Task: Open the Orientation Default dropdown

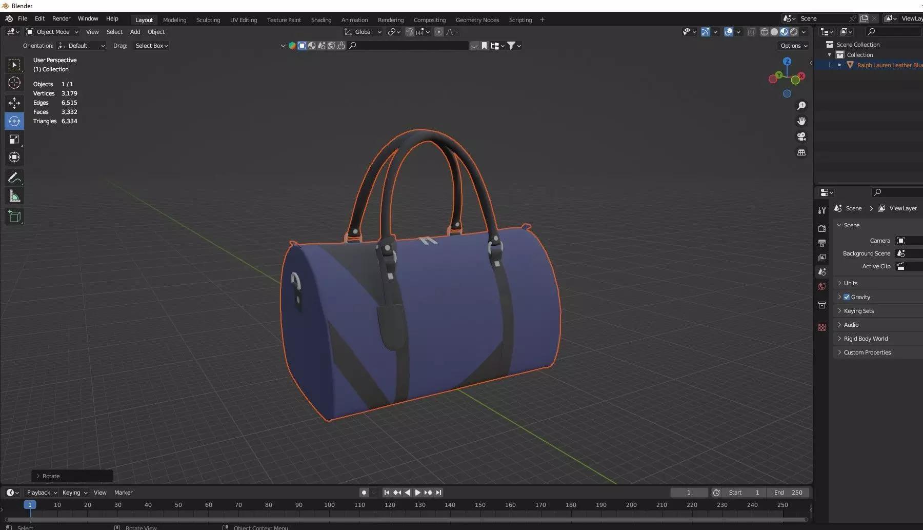Action: 82,46
